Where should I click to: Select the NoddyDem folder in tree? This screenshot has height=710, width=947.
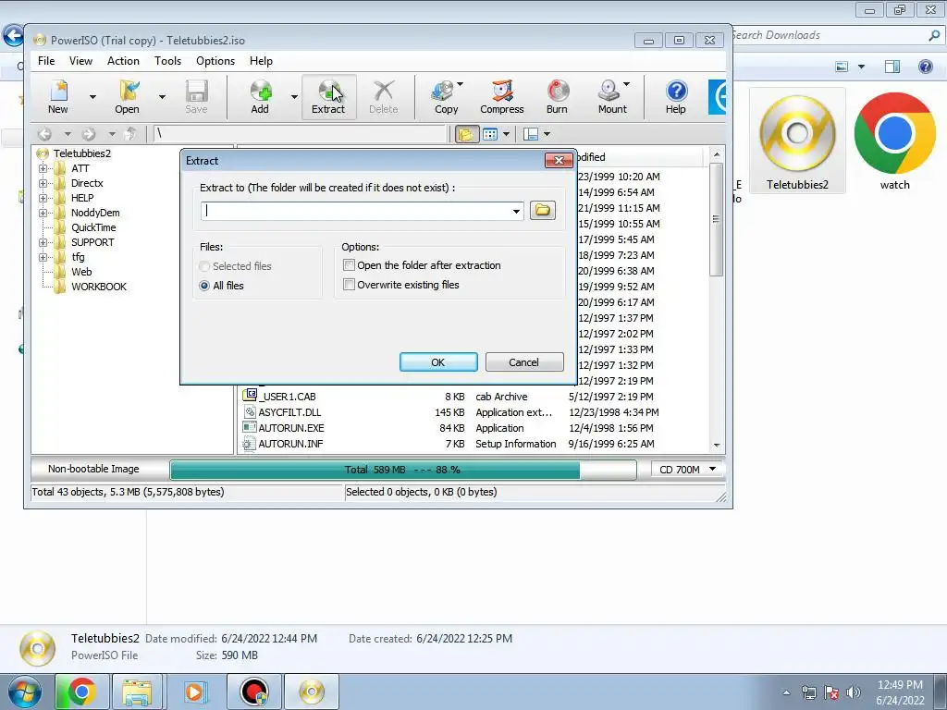(95, 213)
